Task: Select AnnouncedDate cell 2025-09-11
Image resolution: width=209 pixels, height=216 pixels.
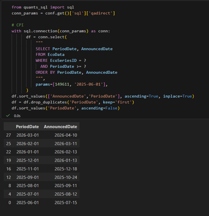Action: click(x=66, y=186)
